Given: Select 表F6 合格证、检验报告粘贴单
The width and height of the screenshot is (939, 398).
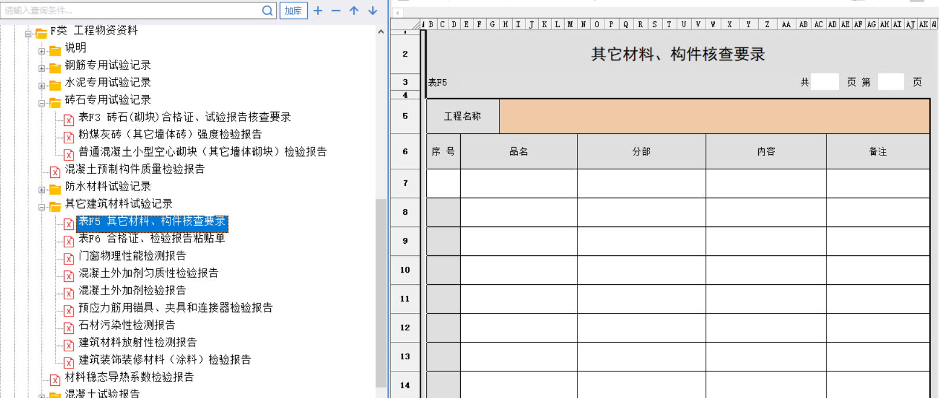Looking at the screenshot, I should pos(152,239).
